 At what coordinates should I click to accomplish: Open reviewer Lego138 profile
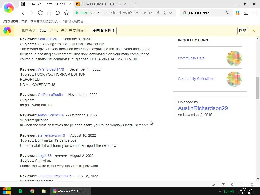point(45,156)
